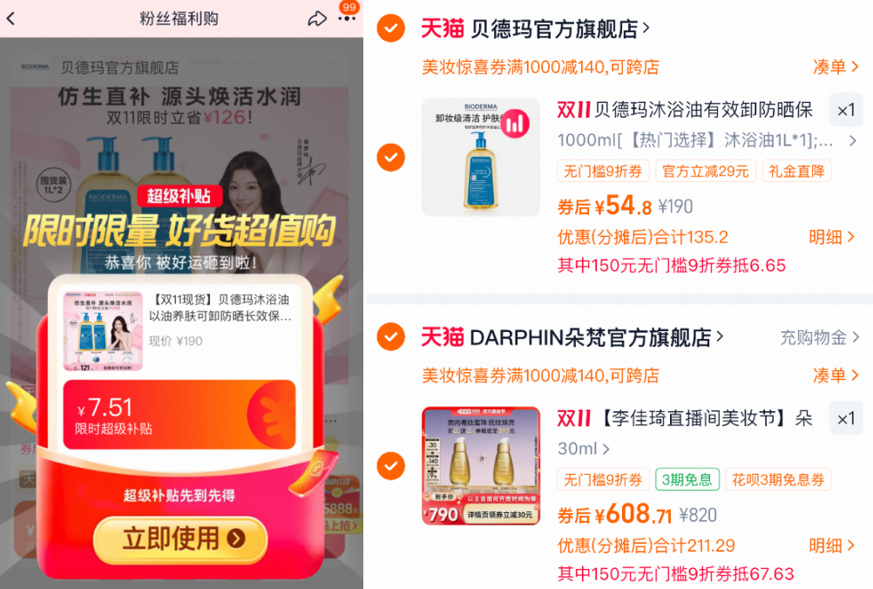This screenshot has width=873, height=589.
Task: Tap the Tmall logo beside 贝德玛官方旗舰店
Action: click(x=442, y=28)
